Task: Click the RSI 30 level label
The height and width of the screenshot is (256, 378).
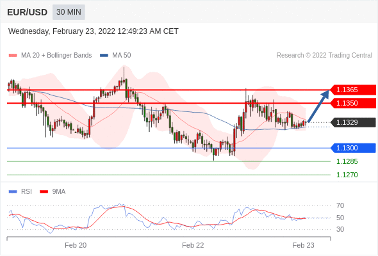Action: coord(340,229)
